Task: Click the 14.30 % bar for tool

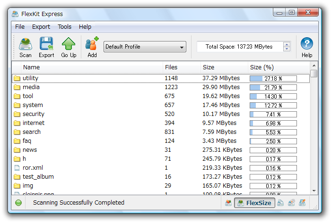Action: (x=273, y=97)
